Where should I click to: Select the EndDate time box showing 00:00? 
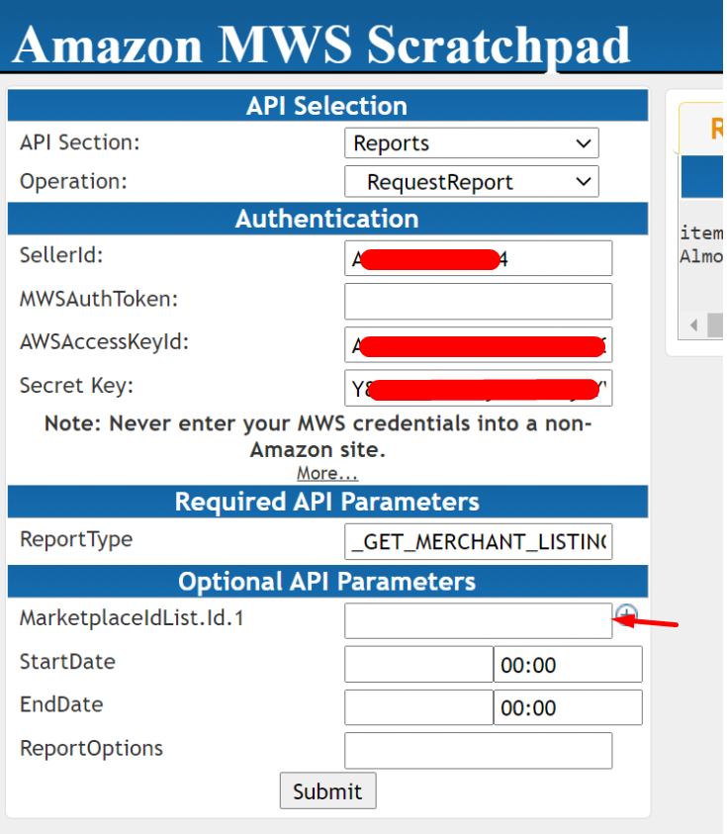click(568, 707)
